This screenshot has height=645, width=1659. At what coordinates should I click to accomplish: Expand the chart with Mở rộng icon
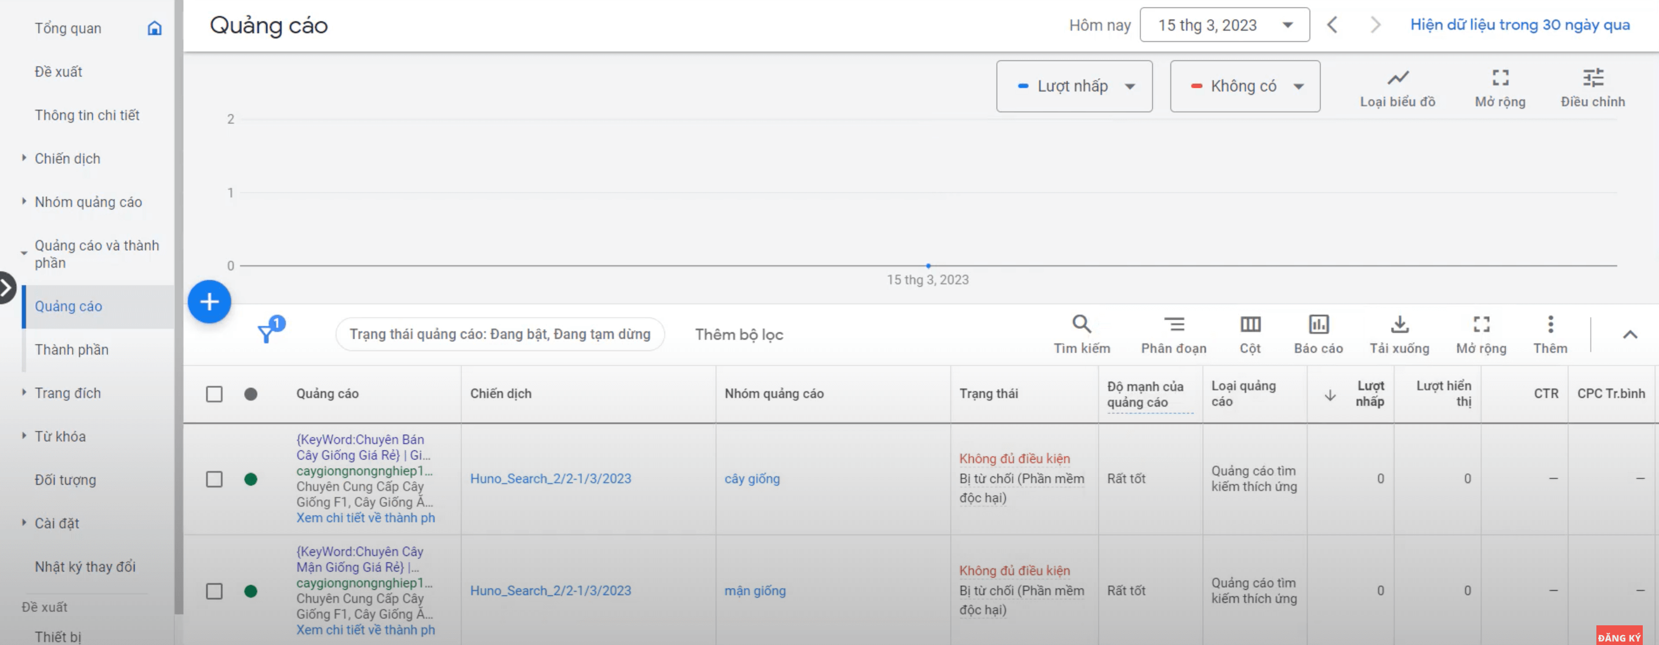[1500, 78]
